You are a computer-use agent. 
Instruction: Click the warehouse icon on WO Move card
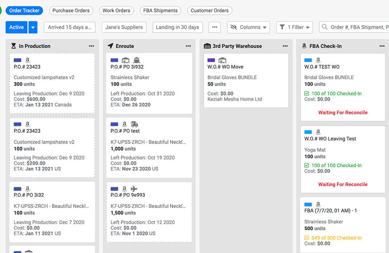pyautogui.click(x=223, y=60)
